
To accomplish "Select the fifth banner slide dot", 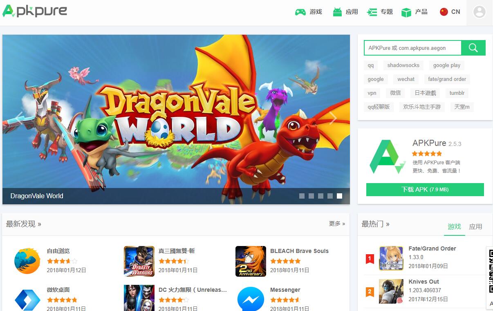I will pyautogui.click(x=339, y=196).
